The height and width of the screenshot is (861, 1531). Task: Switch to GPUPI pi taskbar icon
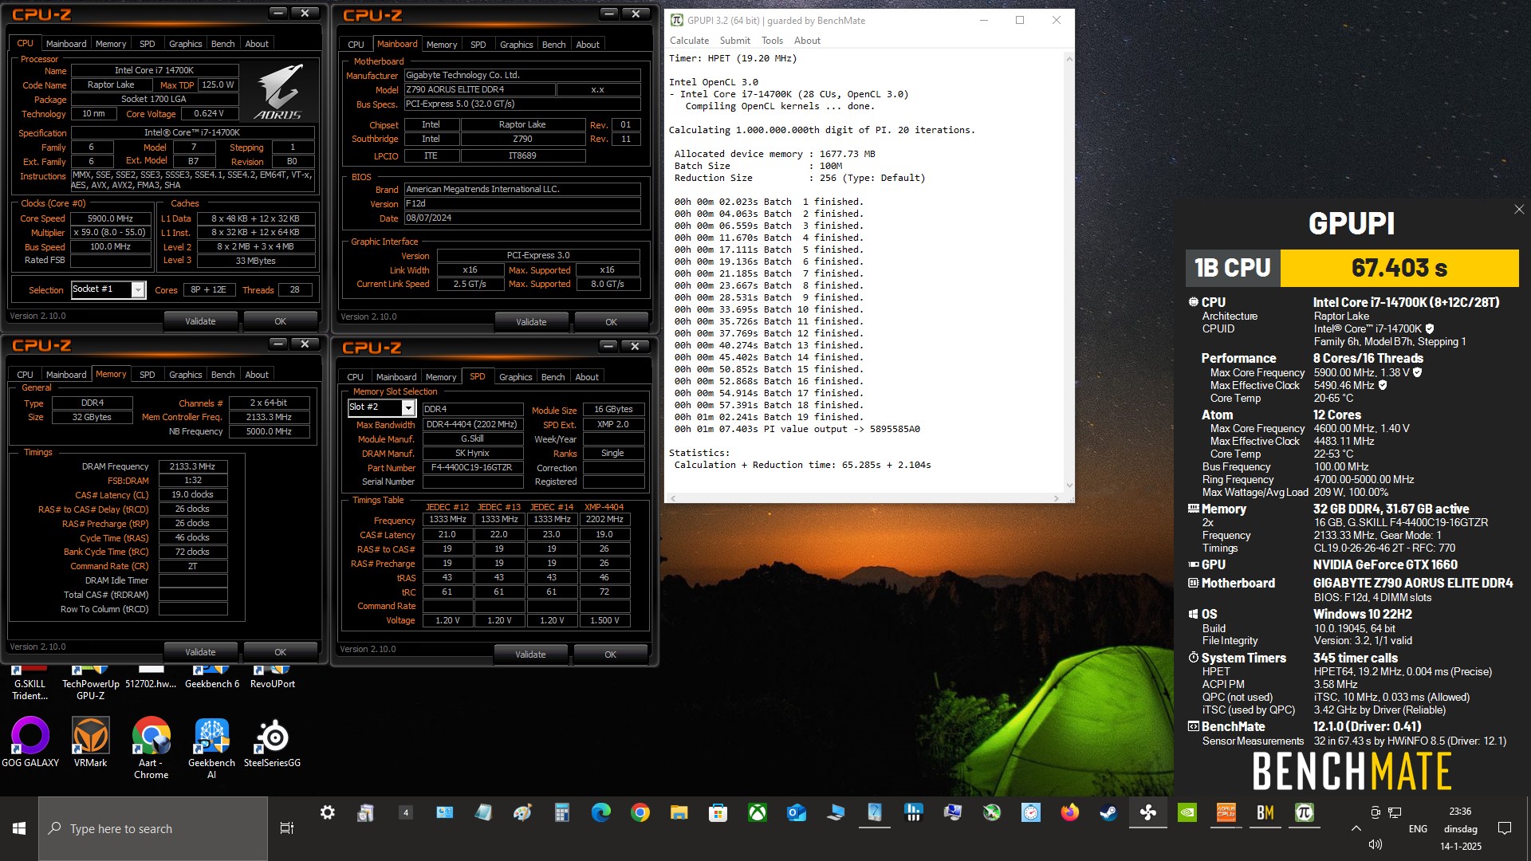[x=1304, y=812]
